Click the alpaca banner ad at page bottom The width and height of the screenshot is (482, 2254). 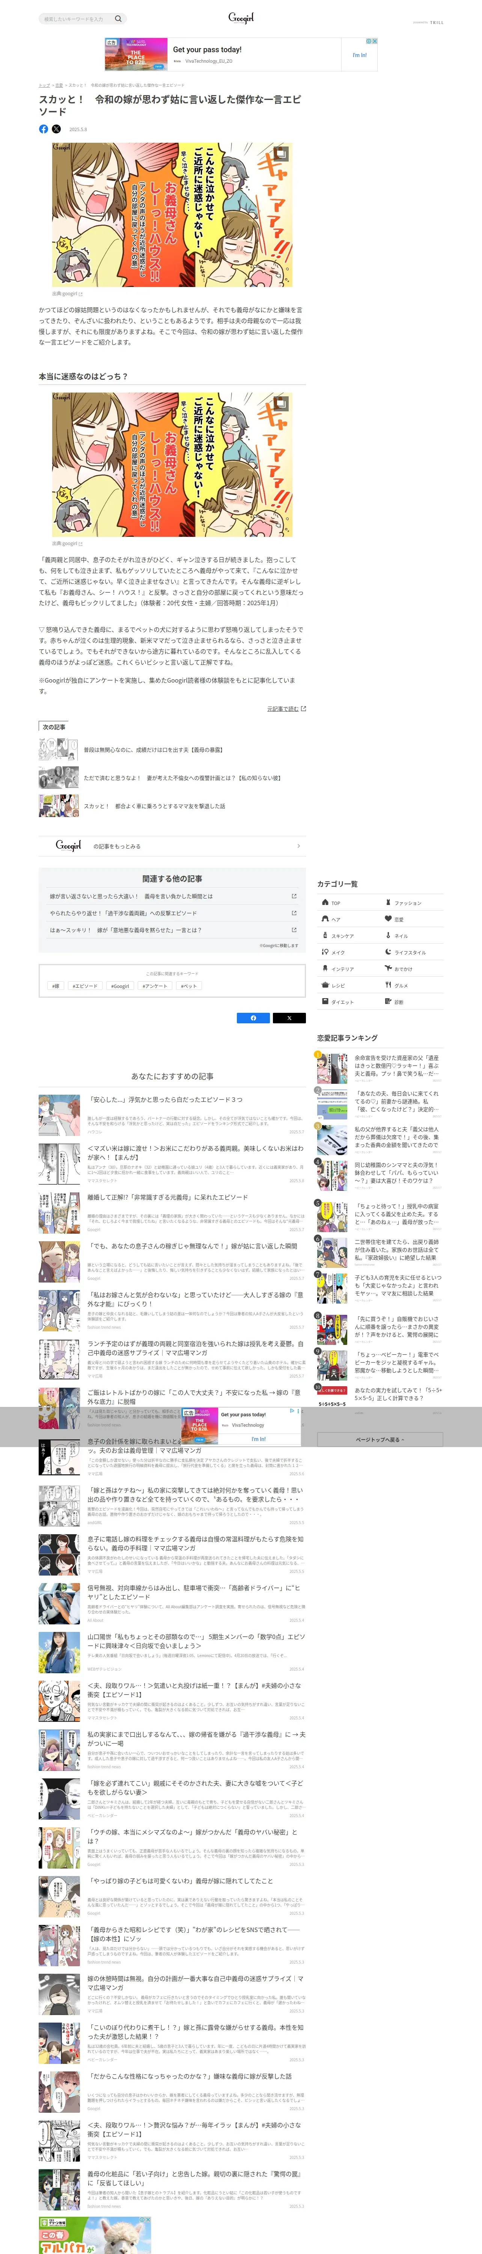tap(95, 2235)
